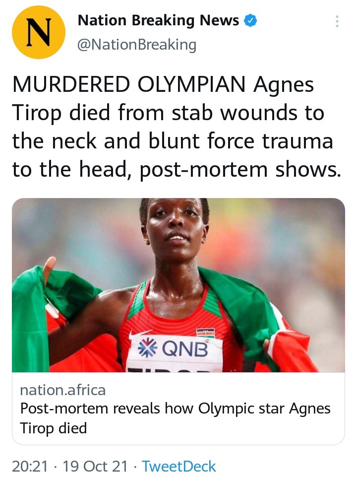
Task: Click the post-mortem shows line of text
Action: (x=240, y=170)
